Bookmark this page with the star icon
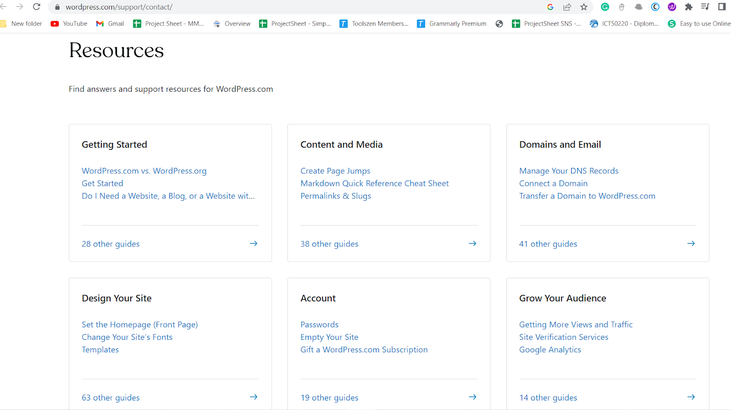Viewport: 731px width, 410px height. (584, 7)
